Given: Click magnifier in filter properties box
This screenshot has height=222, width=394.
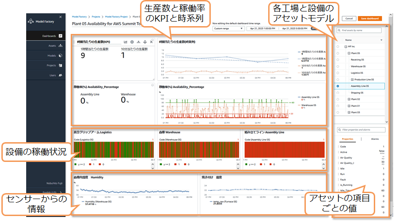Looking at the screenshot, I should (340, 130).
